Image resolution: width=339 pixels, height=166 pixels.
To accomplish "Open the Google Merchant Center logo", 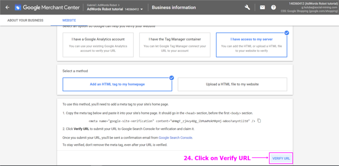I will [47, 7].
